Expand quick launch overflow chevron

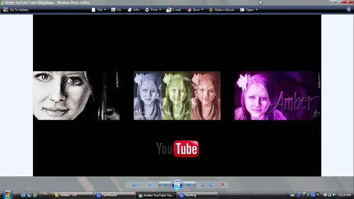[45, 194]
